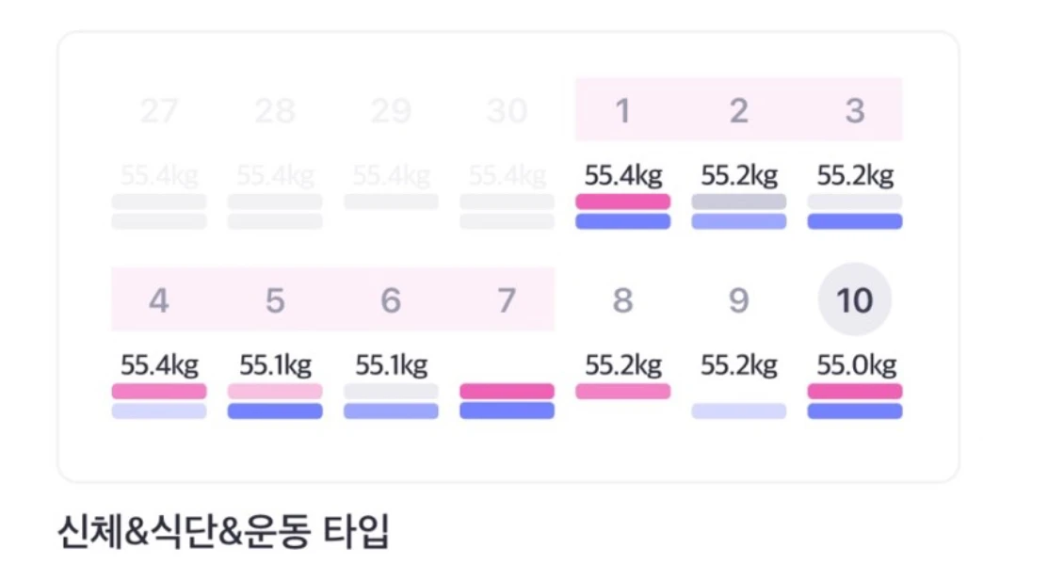Click the blue exercise bar under day 3
The width and height of the screenshot is (1048, 580).
click(855, 221)
